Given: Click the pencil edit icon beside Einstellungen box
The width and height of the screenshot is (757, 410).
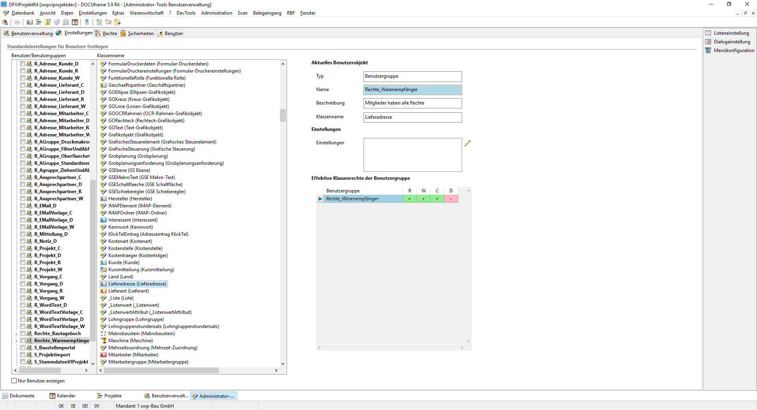Looking at the screenshot, I should [x=467, y=143].
